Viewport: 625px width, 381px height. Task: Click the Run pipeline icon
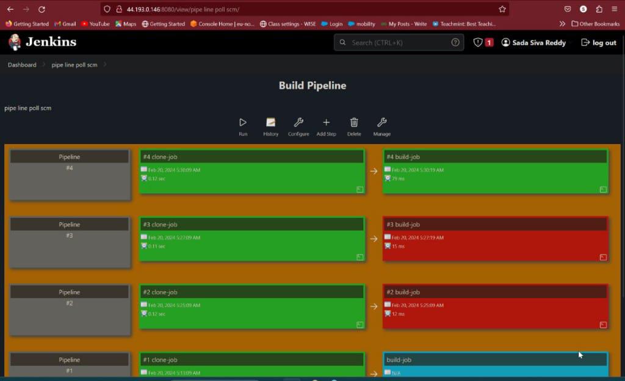243,122
